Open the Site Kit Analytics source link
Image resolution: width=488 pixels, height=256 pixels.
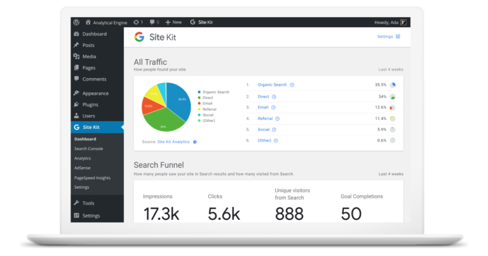pos(173,142)
